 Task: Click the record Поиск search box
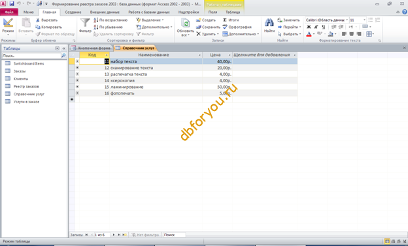[x=174, y=235]
